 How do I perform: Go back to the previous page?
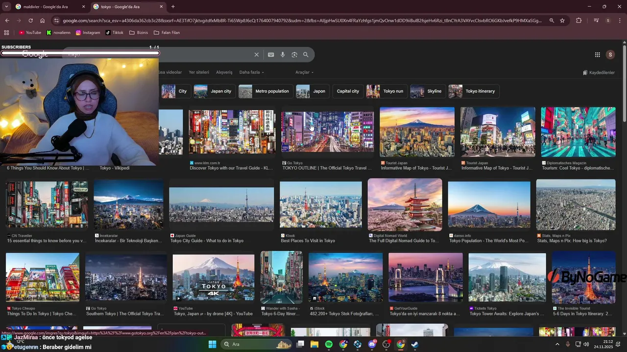click(7, 21)
